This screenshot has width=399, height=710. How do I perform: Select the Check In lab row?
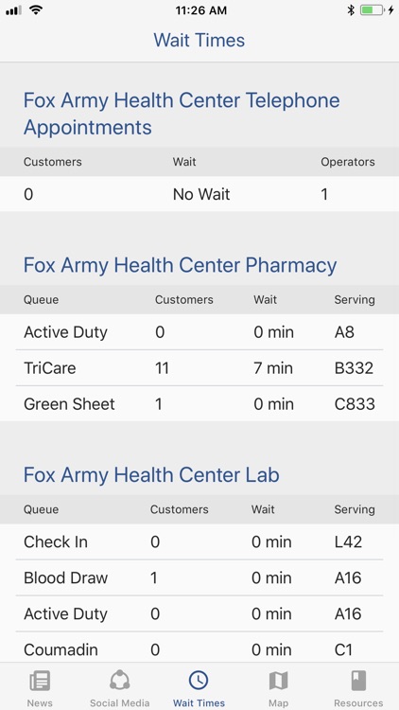point(199,541)
